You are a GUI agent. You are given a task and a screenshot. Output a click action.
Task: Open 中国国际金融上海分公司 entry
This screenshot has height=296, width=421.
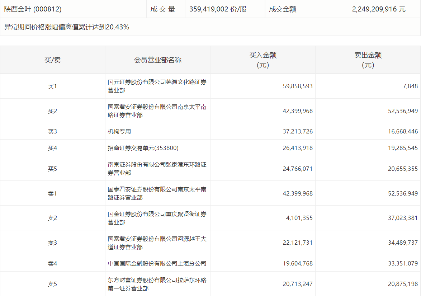pyautogui.click(x=157, y=263)
